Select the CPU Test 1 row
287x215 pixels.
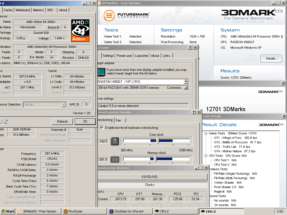coord(225,160)
